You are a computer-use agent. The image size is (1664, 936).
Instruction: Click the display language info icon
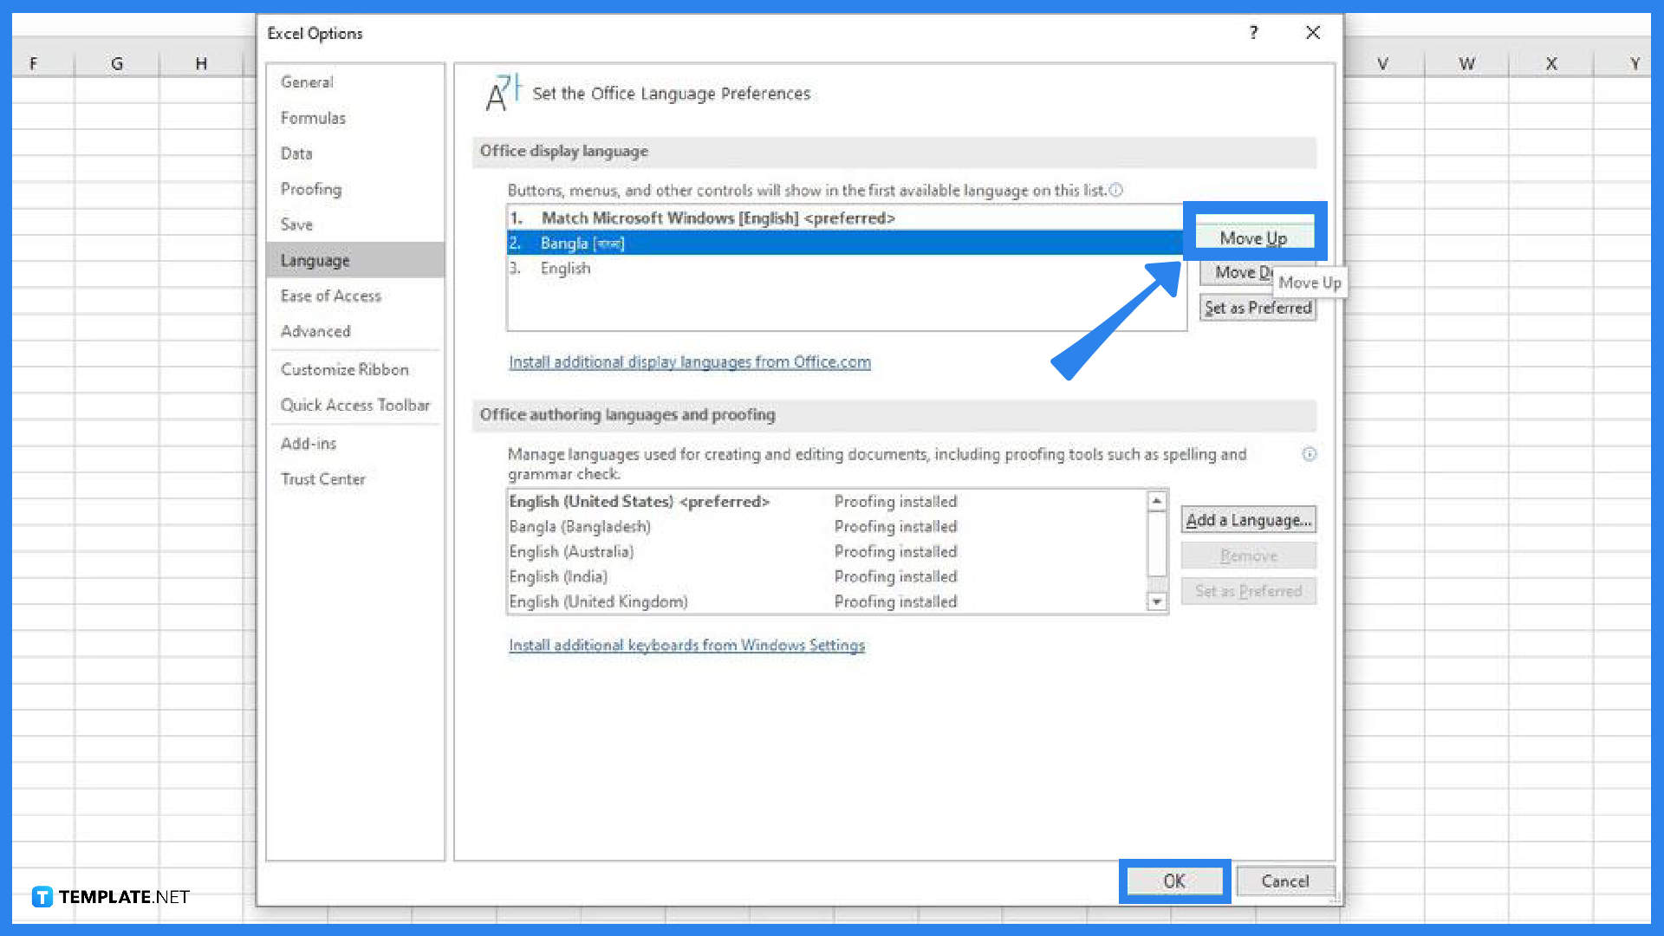point(1118,190)
